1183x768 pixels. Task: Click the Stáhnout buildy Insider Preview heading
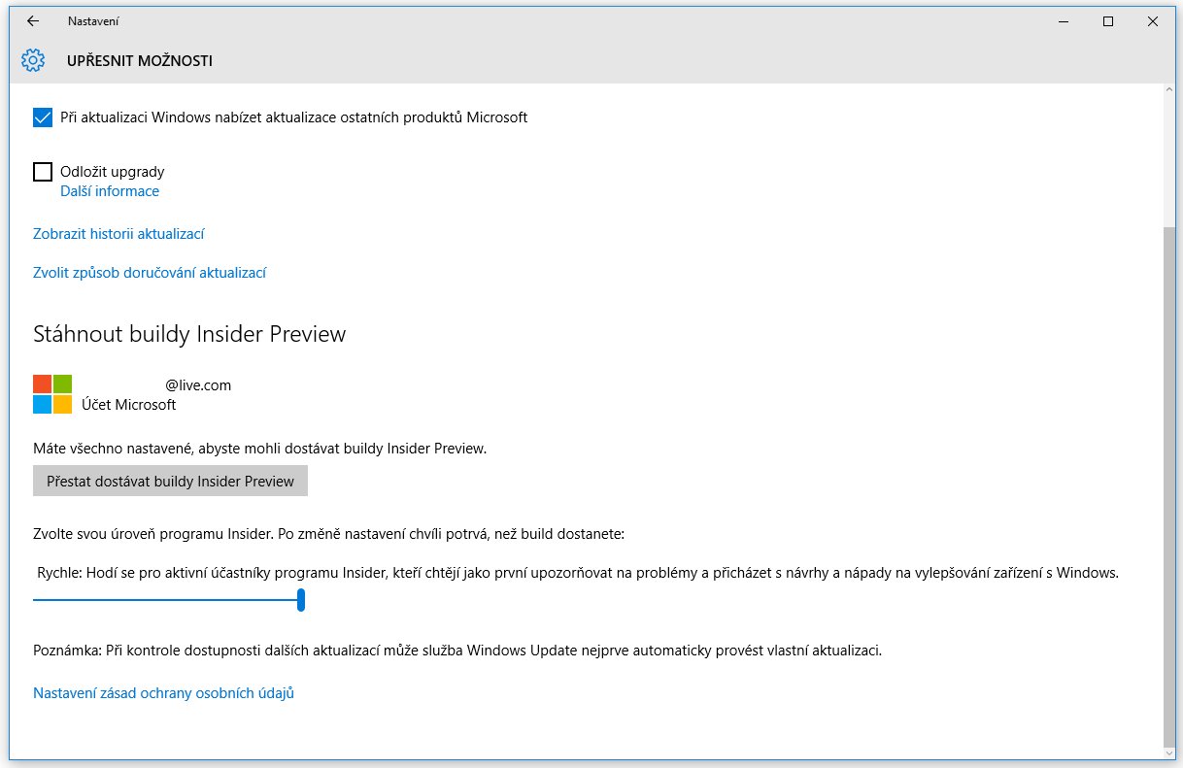pyautogui.click(x=189, y=334)
